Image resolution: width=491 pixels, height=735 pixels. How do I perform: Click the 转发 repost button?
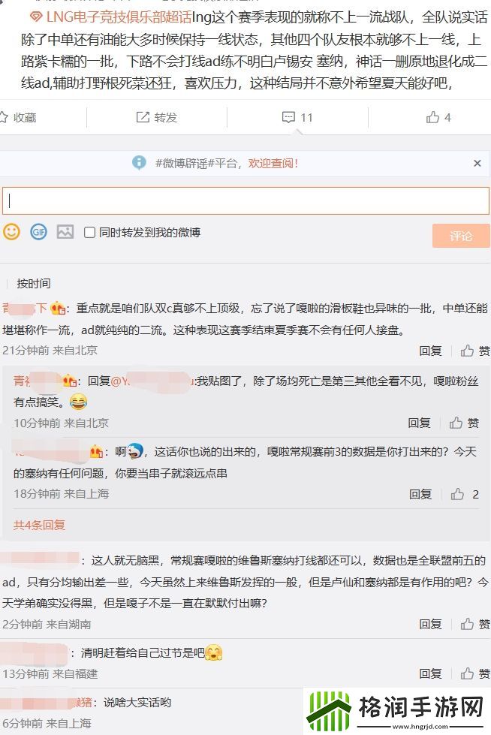click(x=157, y=117)
